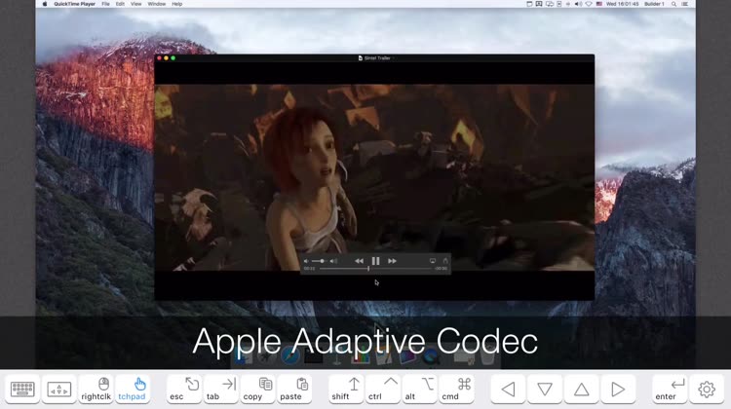This screenshot has height=409, width=731.
Task: Open the Apple menu
Action: [x=45, y=4]
